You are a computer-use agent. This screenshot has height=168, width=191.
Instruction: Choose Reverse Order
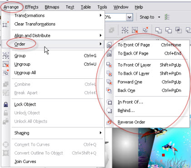point(147,122)
